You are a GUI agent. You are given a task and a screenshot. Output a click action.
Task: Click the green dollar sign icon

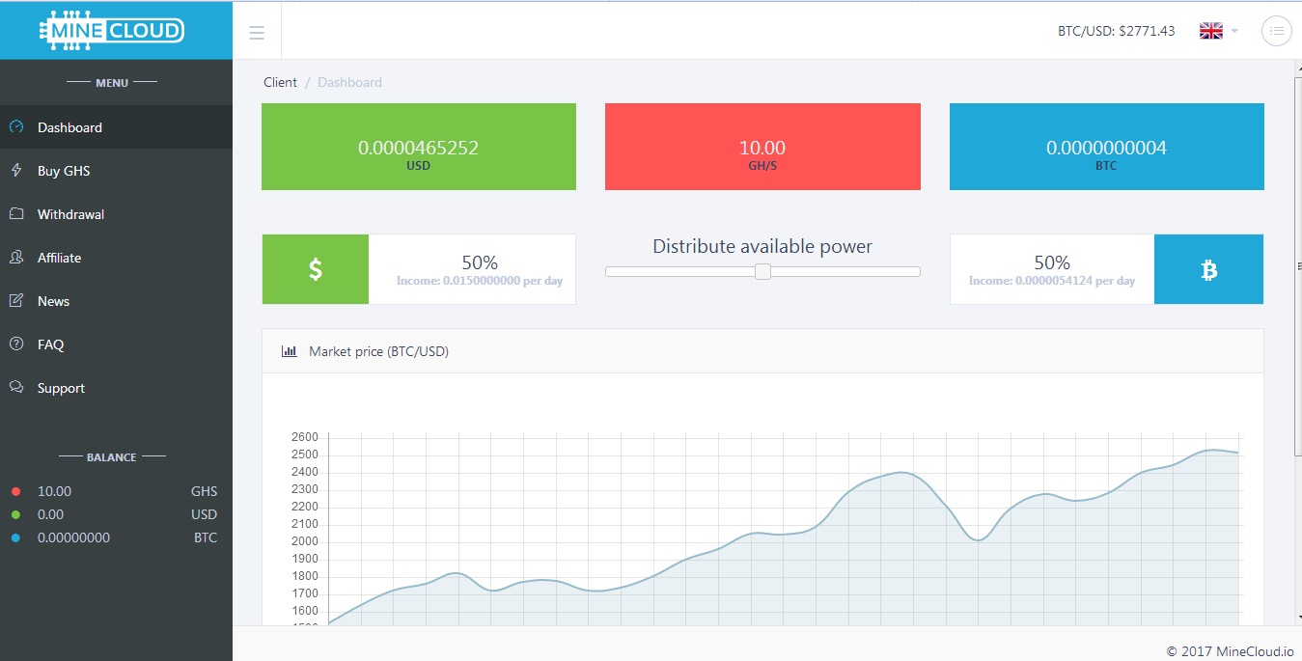click(316, 269)
